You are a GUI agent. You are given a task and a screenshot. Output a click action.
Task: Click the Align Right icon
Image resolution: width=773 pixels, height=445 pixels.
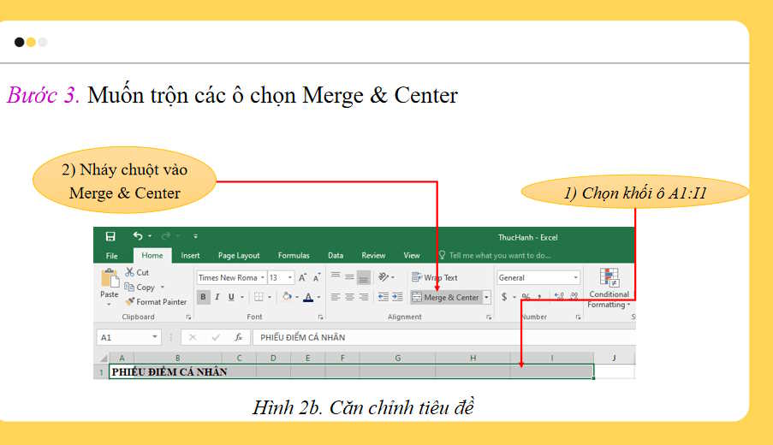(x=364, y=297)
